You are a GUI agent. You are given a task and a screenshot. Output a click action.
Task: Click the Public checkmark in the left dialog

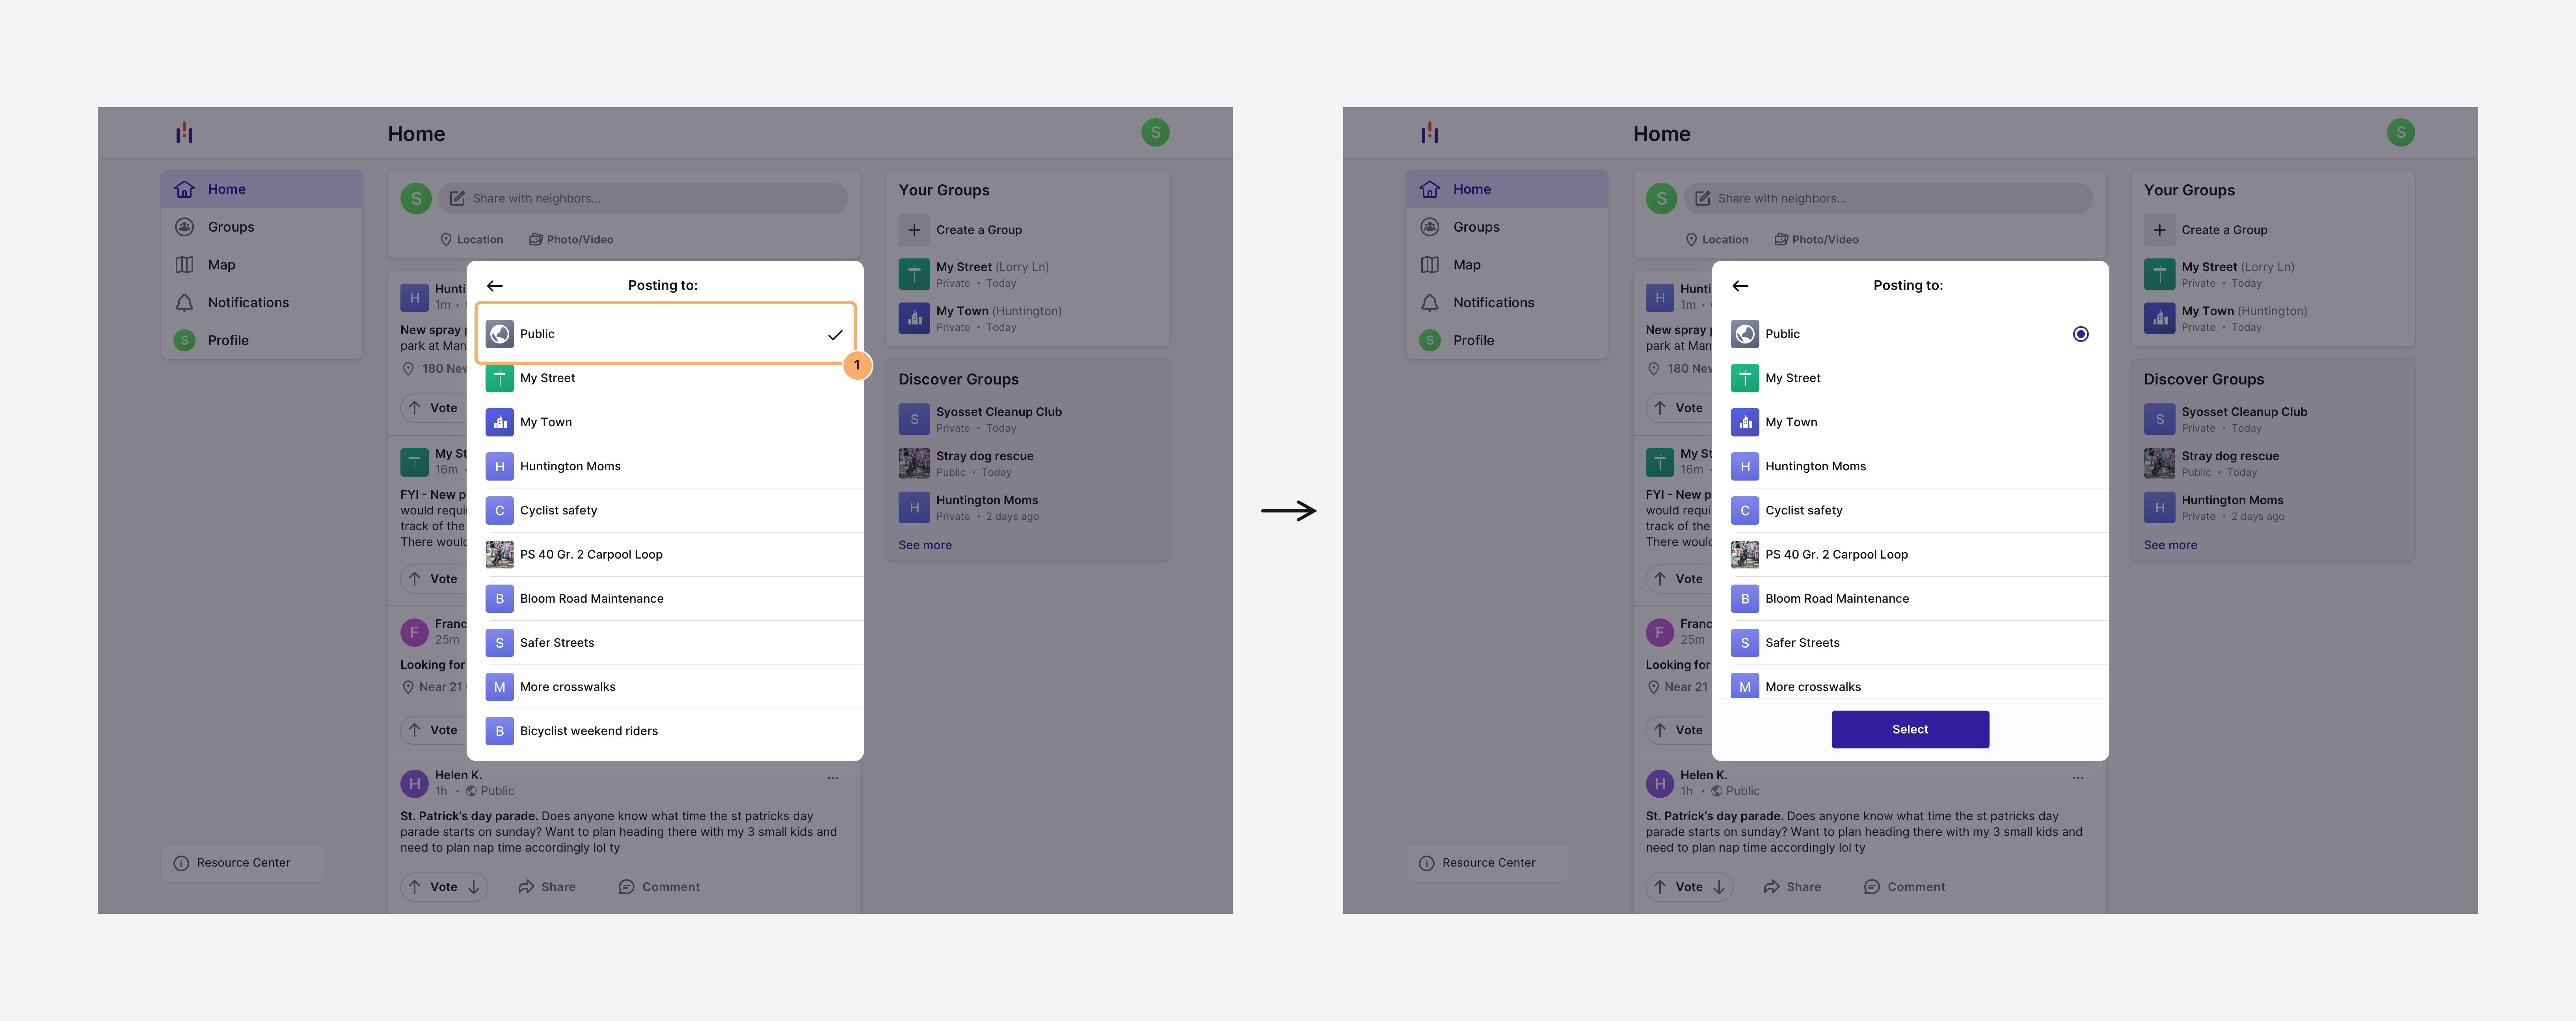click(x=835, y=335)
